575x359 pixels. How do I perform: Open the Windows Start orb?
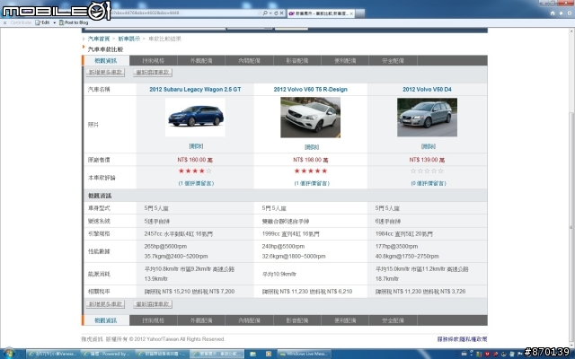pos(9,354)
